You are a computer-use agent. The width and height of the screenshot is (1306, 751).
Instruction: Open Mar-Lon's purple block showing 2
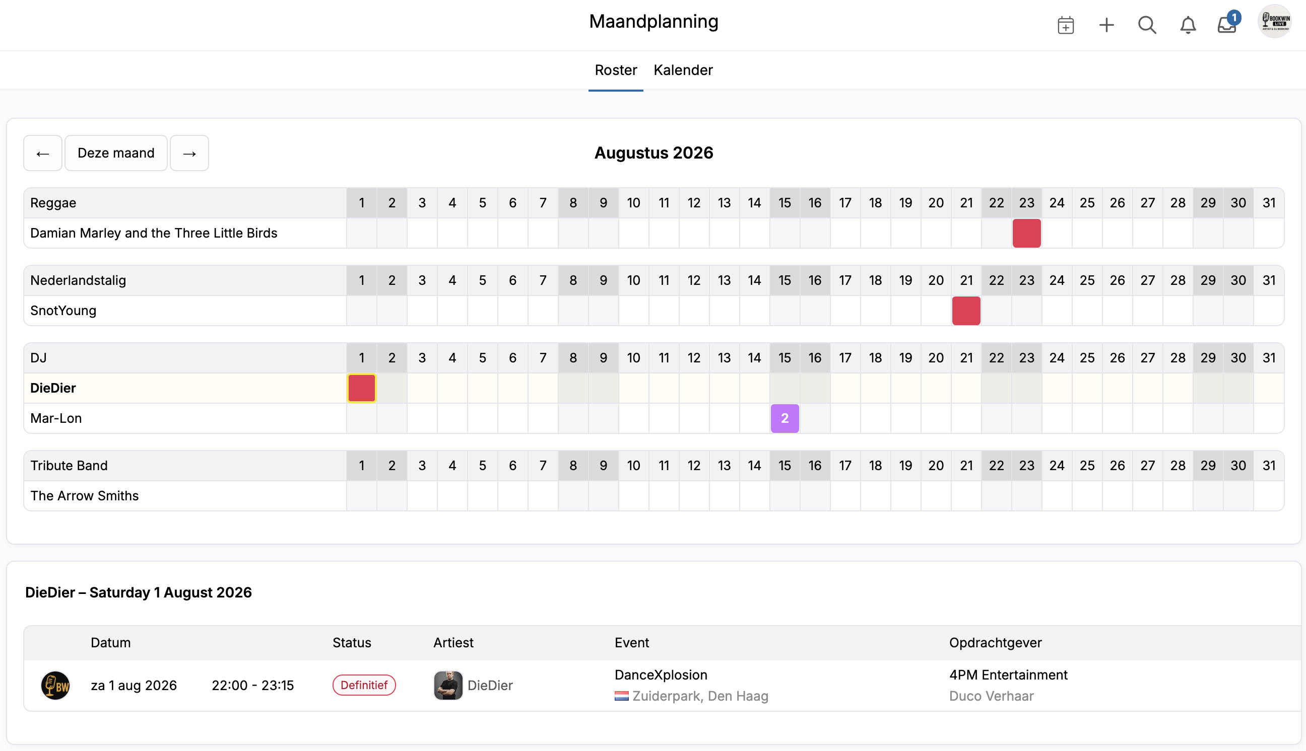[784, 418]
